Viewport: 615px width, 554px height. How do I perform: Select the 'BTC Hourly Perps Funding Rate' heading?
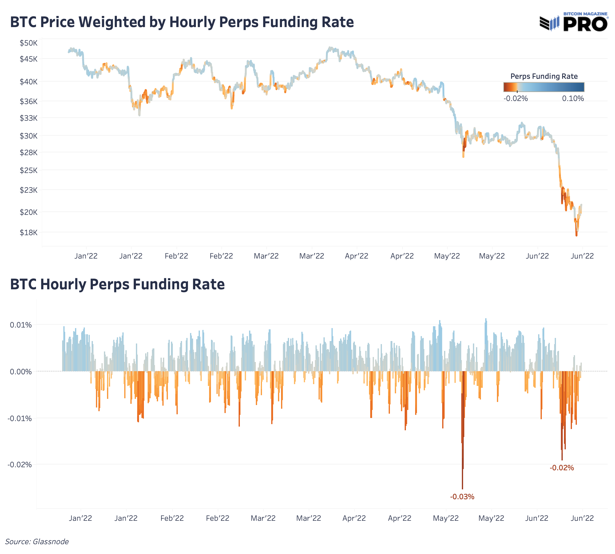(x=117, y=284)
